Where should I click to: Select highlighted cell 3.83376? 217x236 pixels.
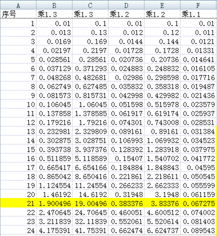pos(162,203)
